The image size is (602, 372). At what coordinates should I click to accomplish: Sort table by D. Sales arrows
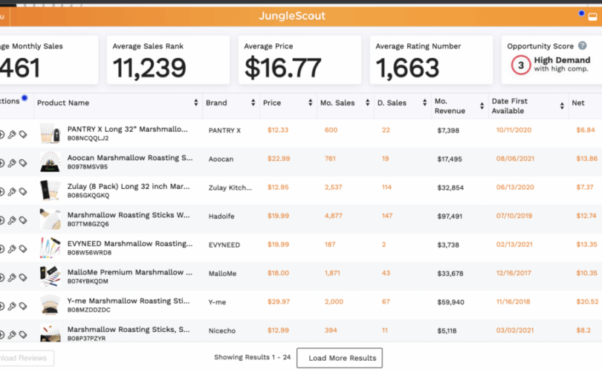[x=424, y=103]
